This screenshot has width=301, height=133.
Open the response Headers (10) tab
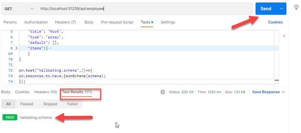[x=46, y=92]
